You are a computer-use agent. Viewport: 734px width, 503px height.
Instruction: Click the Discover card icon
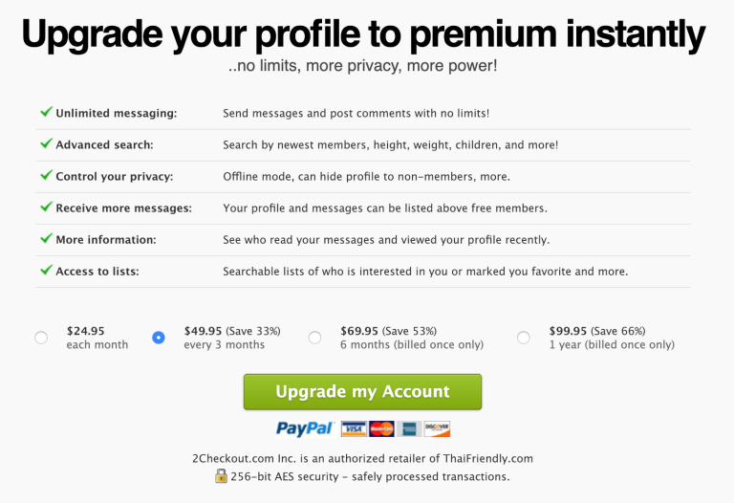[437, 429]
